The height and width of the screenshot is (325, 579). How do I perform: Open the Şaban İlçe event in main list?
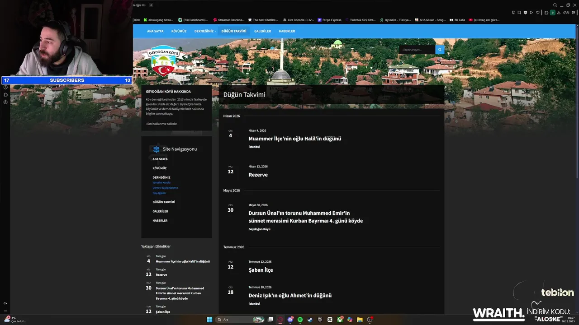pyautogui.click(x=261, y=270)
